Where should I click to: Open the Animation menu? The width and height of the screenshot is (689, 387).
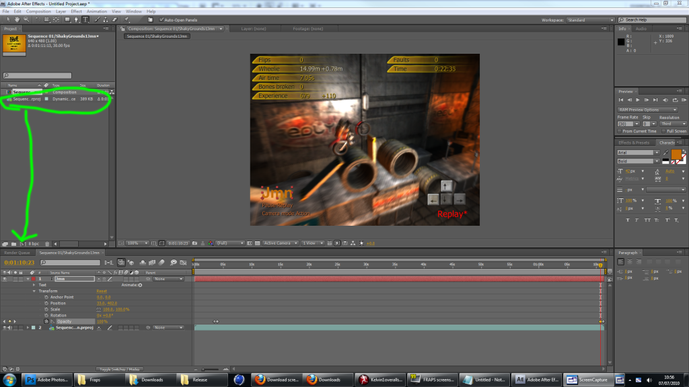(97, 11)
